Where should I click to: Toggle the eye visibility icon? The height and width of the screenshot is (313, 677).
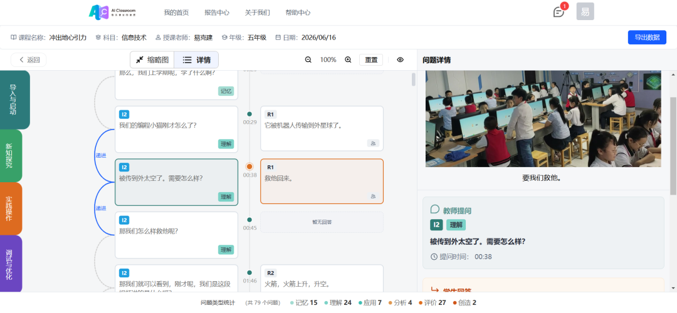point(400,60)
